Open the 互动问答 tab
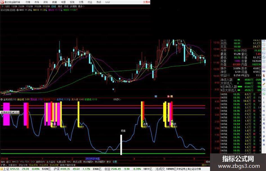Viewport: 266px width, 171px height. tap(54, 165)
